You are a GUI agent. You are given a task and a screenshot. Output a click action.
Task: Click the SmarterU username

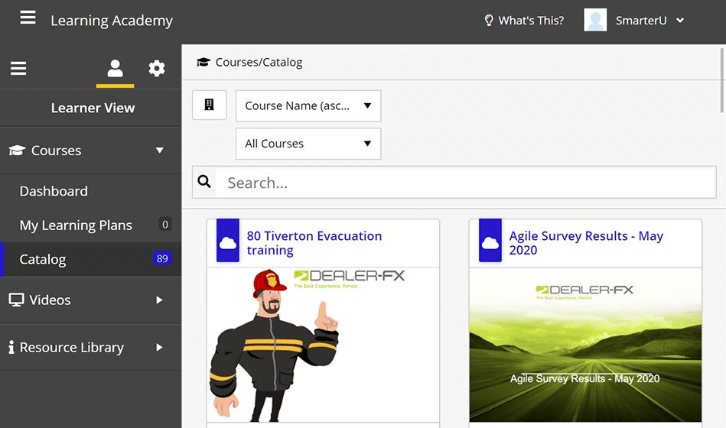click(641, 21)
